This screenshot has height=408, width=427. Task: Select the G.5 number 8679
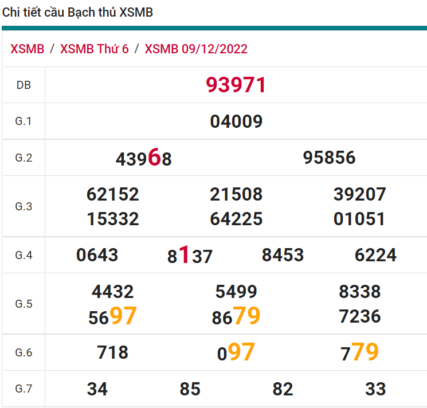(x=236, y=316)
